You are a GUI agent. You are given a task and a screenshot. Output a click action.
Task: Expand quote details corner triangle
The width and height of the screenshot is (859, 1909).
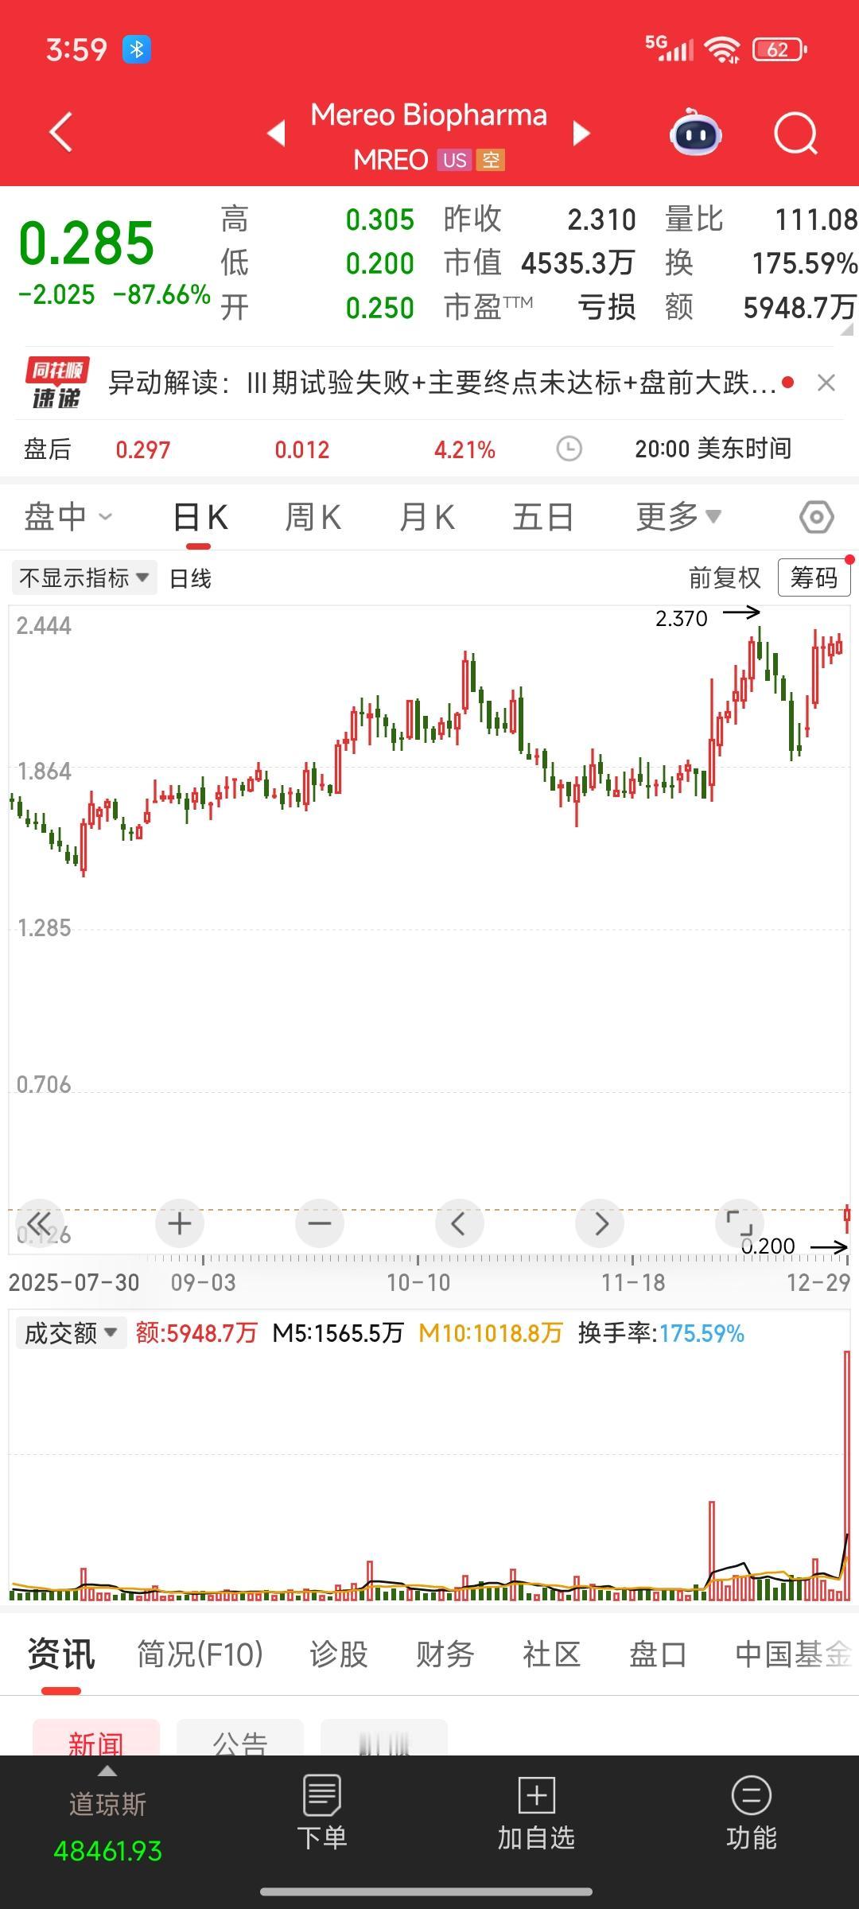click(846, 328)
